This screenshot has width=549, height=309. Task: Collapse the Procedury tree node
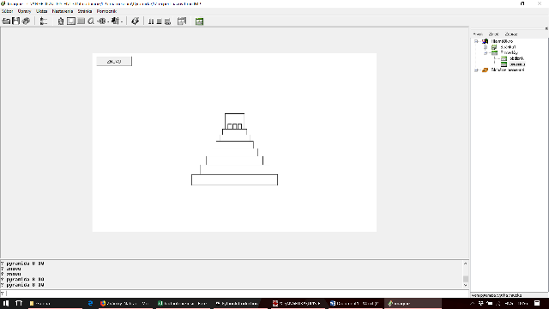pos(486,53)
